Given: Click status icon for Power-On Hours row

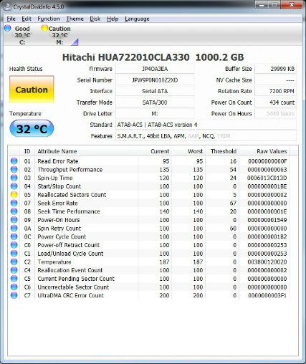Looking at the screenshot, I should click(14, 220).
